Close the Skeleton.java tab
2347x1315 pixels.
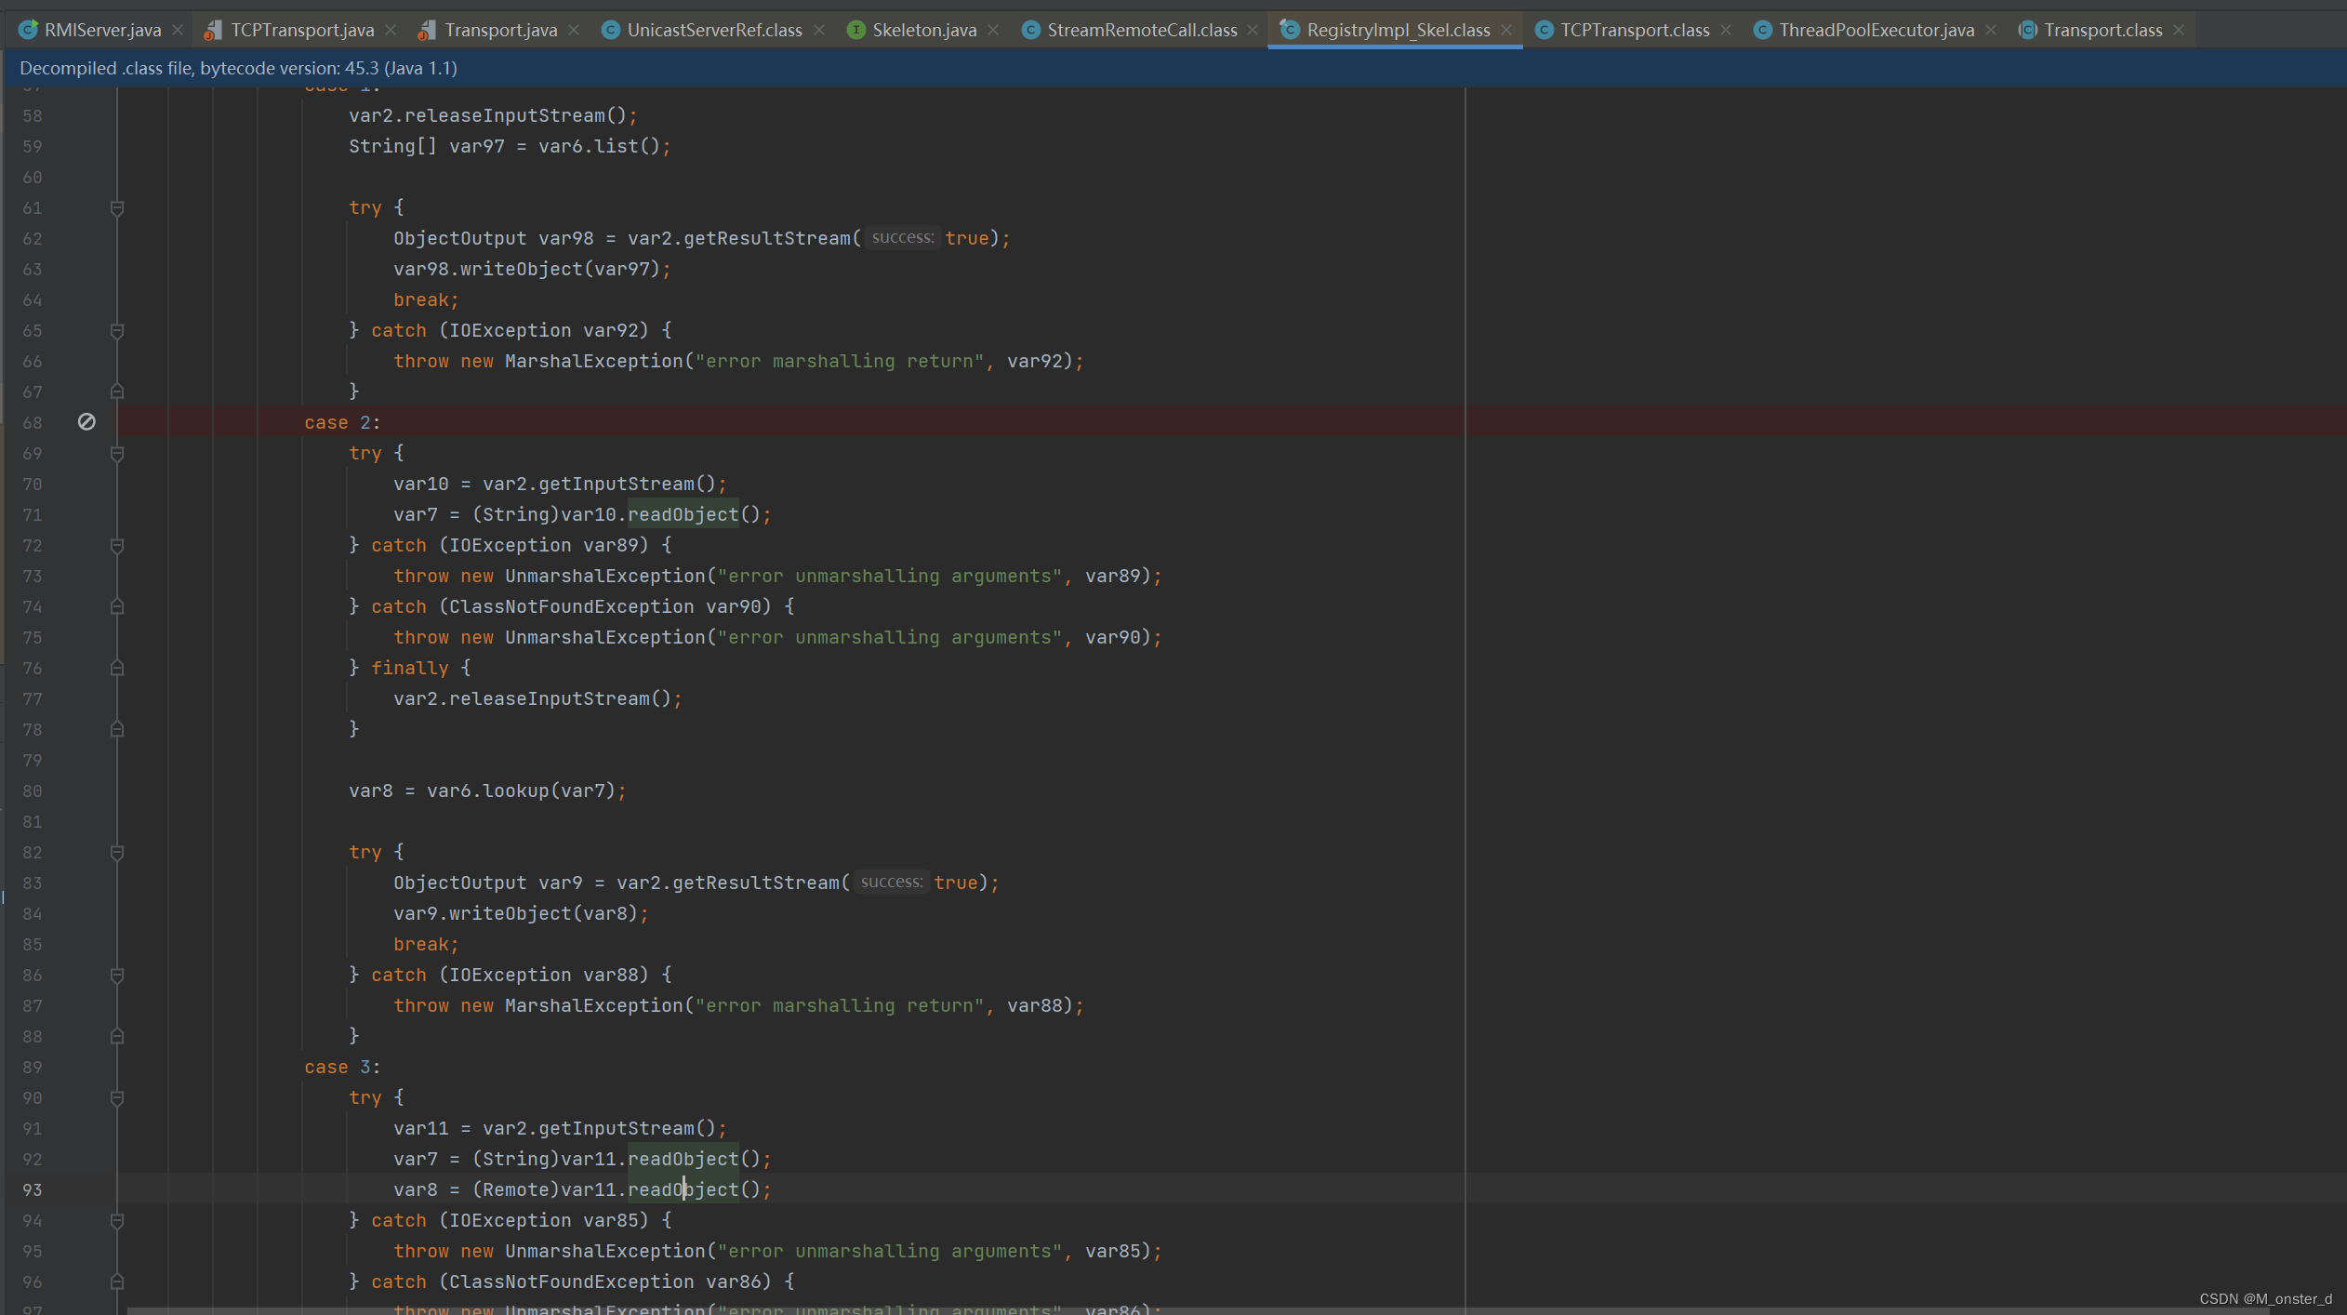993,30
